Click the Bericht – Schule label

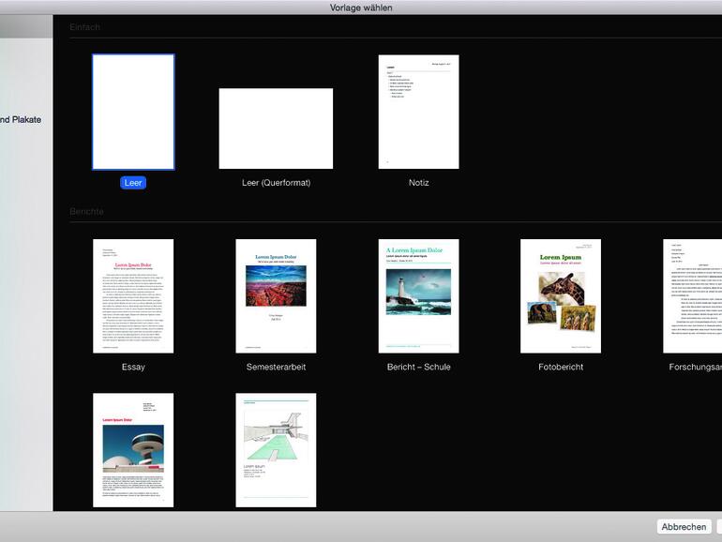pyautogui.click(x=418, y=367)
